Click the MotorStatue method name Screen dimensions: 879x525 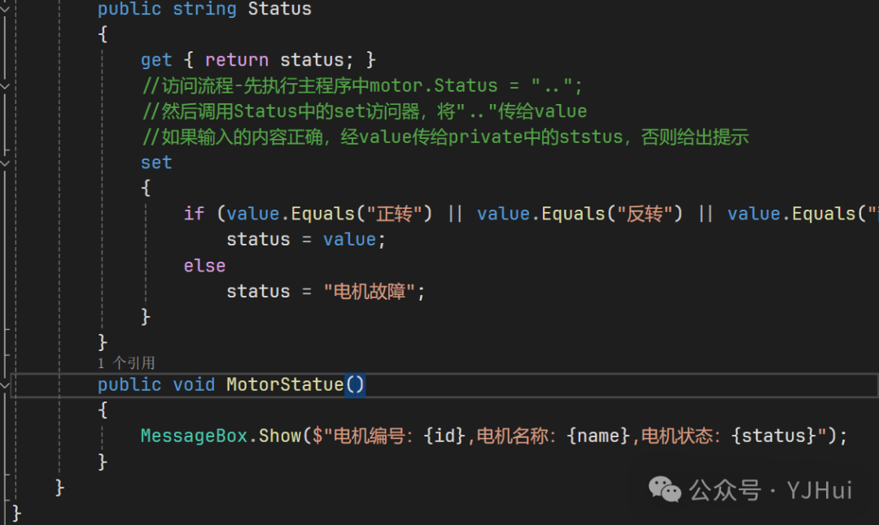(285, 384)
